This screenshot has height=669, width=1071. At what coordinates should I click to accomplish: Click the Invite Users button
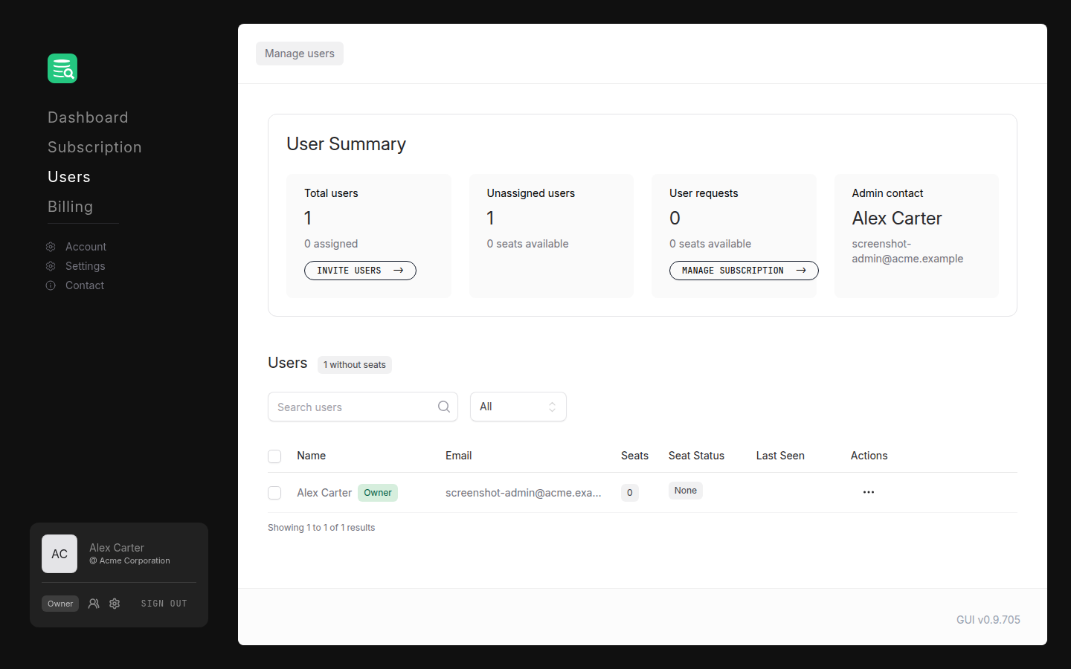pyautogui.click(x=360, y=271)
